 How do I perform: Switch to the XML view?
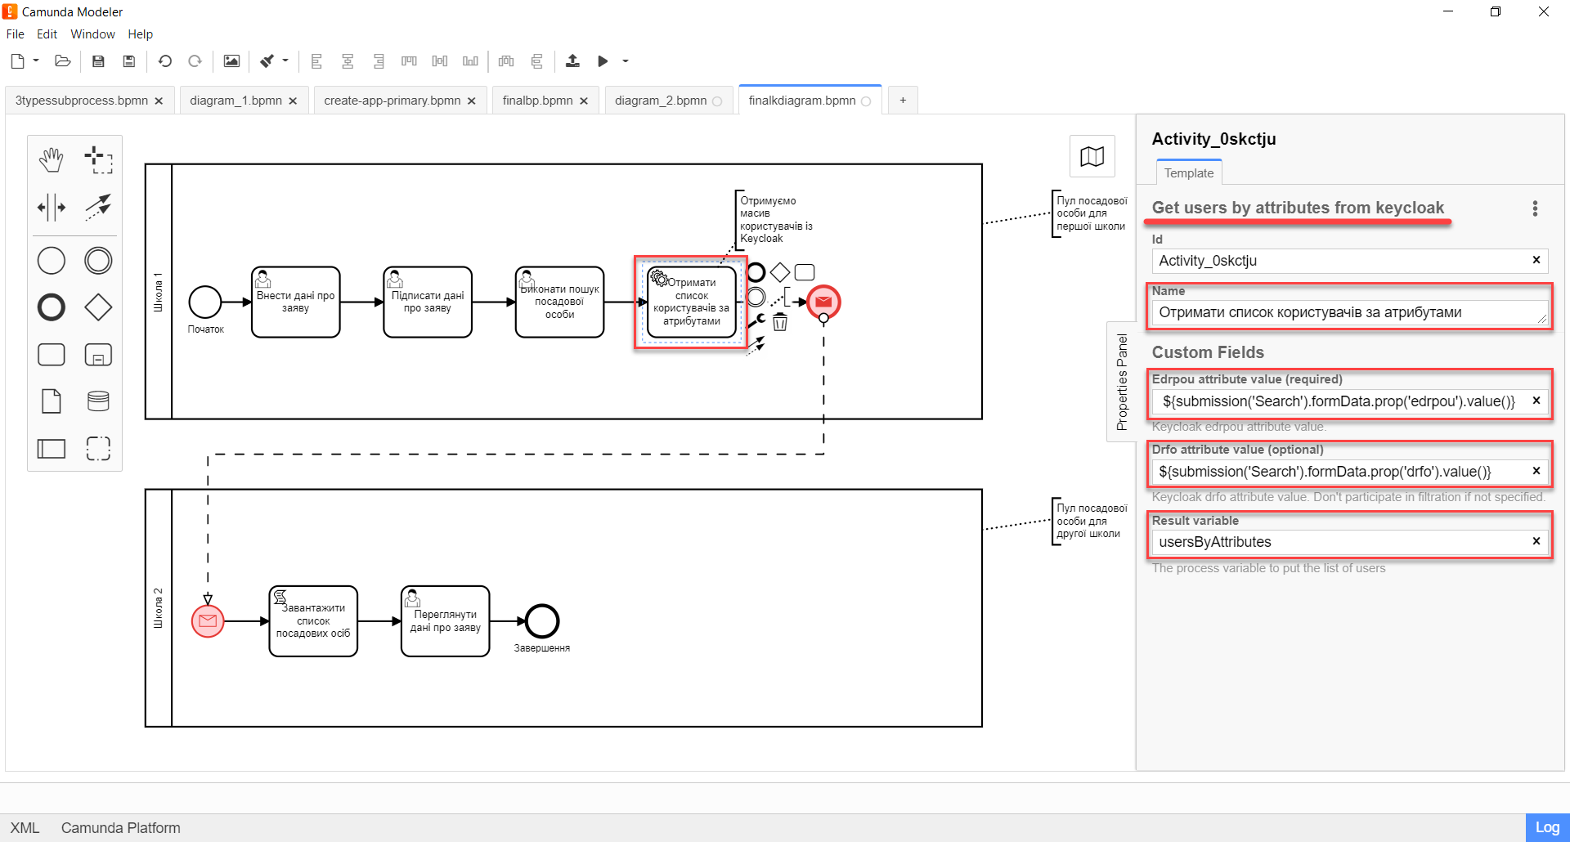[25, 828]
